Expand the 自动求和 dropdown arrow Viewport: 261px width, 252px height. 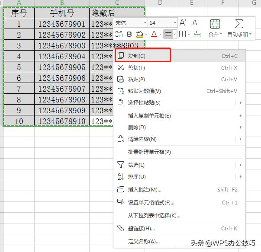[250, 34]
